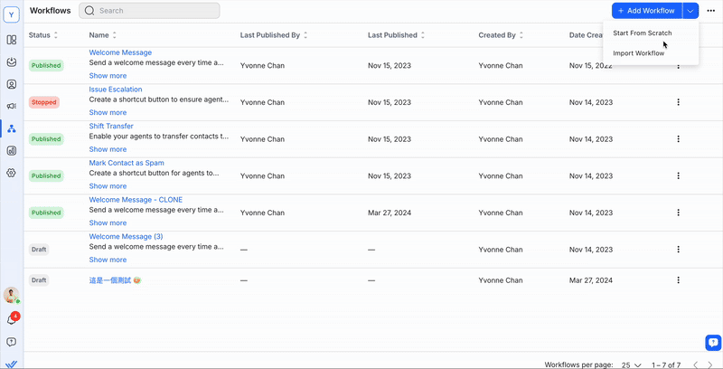Open the Contacts icon in the sidebar
Viewport: 723px width, 369px height.
[12, 84]
